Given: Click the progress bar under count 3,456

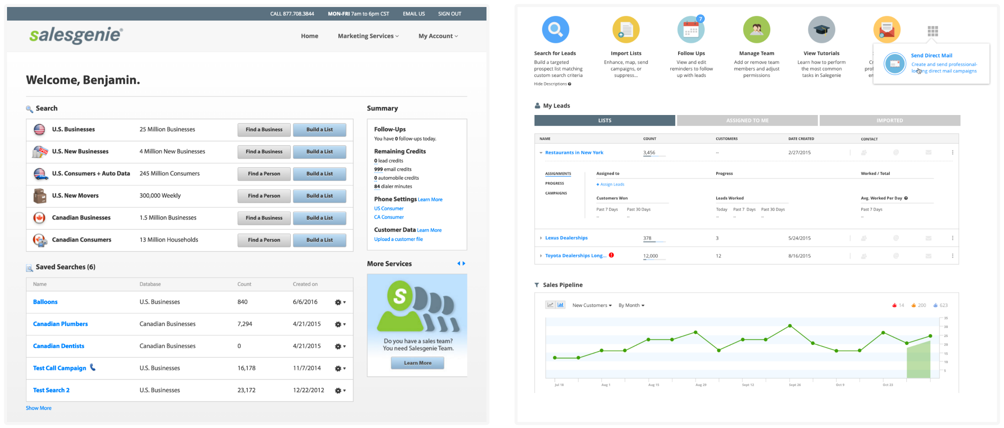Looking at the screenshot, I should (654, 156).
